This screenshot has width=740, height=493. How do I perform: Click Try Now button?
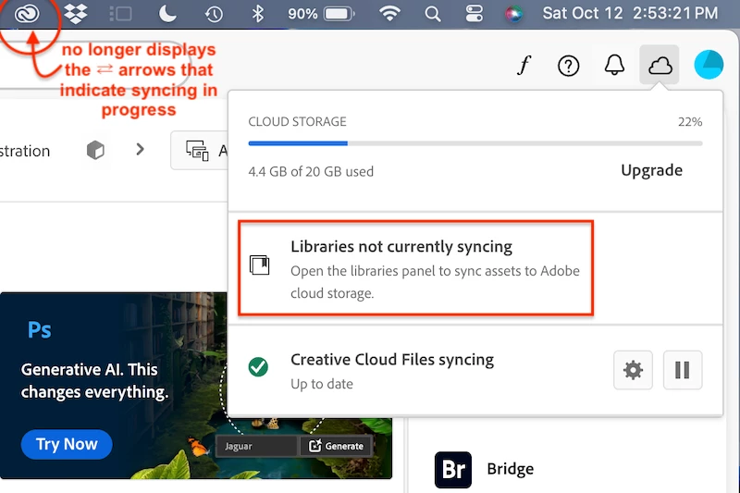pyautogui.click(x=67, y=444)
